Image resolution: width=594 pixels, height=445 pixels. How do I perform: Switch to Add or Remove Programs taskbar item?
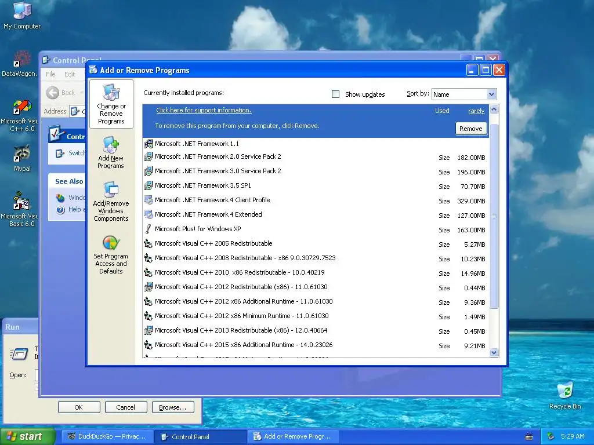pyautogui.click(x=294, y=436)
